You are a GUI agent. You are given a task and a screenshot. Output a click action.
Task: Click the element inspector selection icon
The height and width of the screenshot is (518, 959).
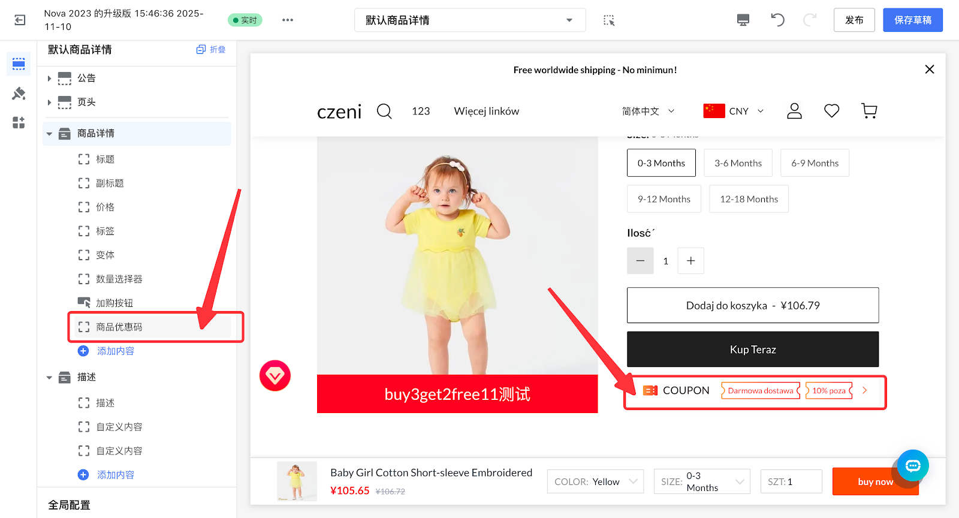click(x=609, y=20)
